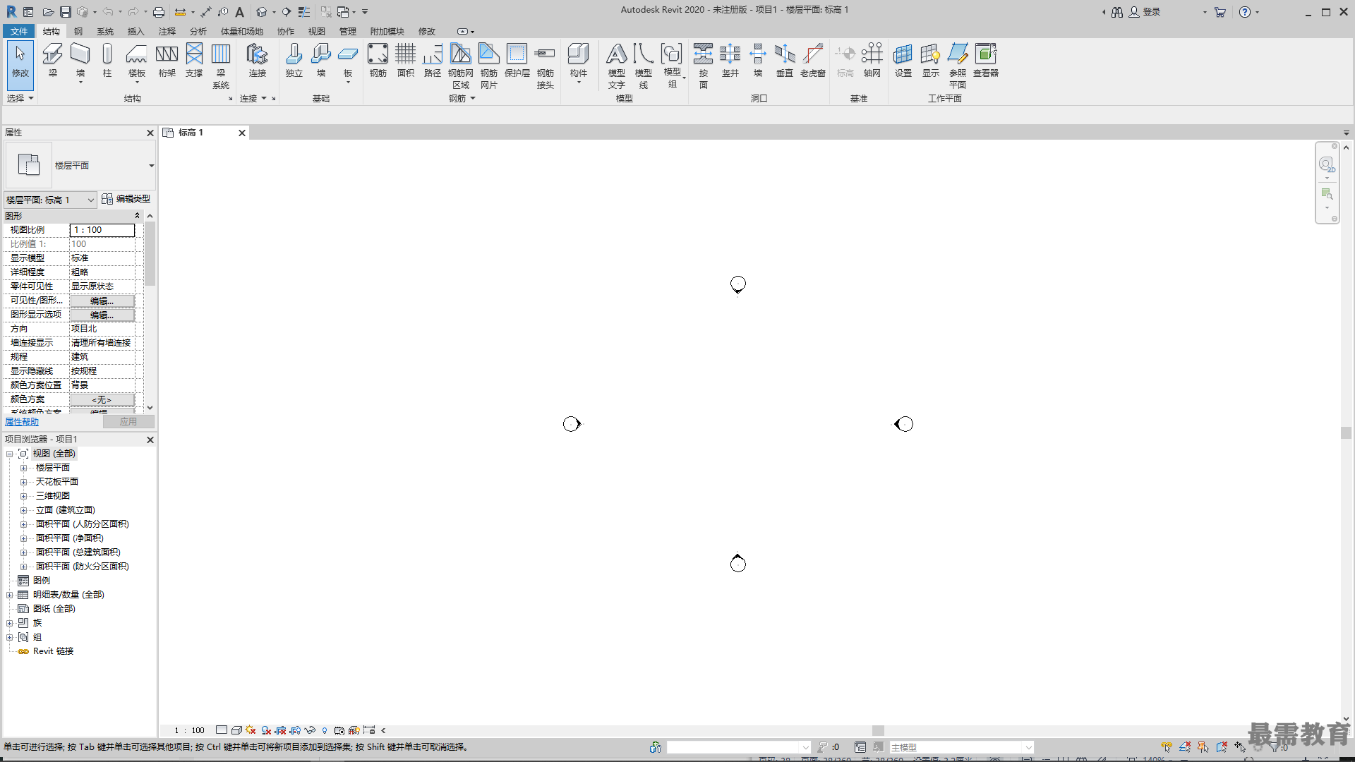Switch to the 体量和场地 ribbon tab
This screenshot has height=762, width=1355.
click(x=242, y=31)
